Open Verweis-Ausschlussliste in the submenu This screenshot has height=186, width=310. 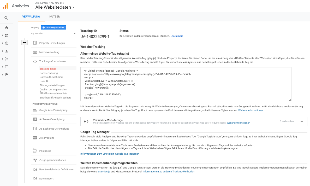[53, 94]
